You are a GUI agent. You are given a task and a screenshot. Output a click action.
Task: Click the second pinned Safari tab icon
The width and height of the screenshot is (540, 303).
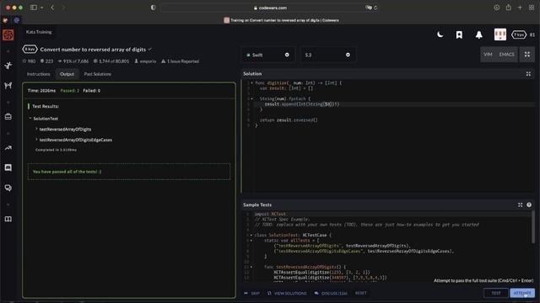[17, 20]
